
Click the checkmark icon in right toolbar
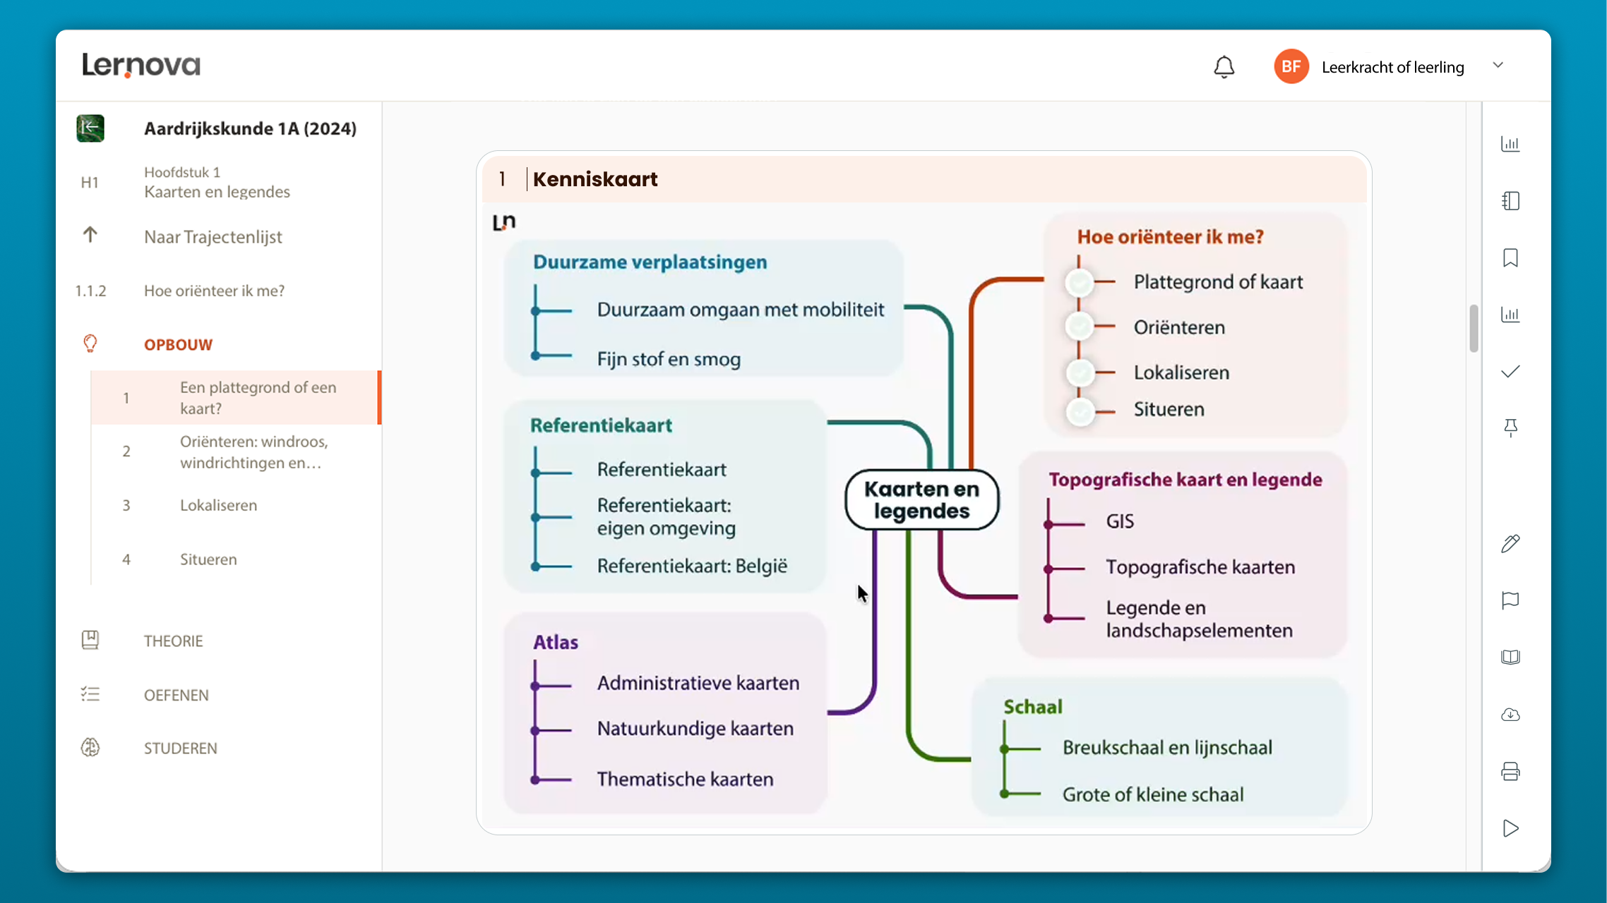1510,372
